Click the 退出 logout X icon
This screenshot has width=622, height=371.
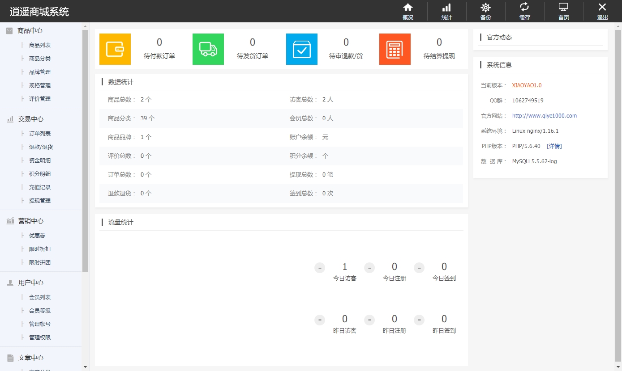pos(602,7)
